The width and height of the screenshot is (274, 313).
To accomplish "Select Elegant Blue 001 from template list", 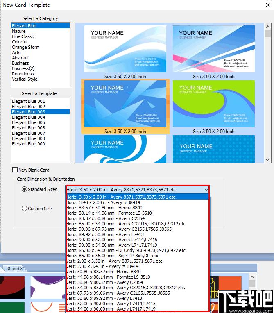I will coord(28,101).
